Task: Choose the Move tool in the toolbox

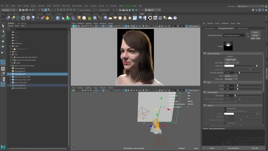Action: tap(3, 41)
